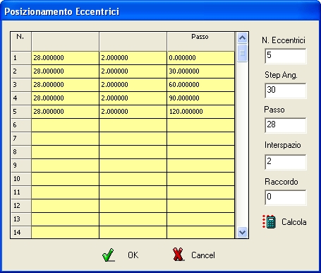Screen dimensions: 321x273
Task: Click the Calcola calculator icon
Action: [269, 221]
